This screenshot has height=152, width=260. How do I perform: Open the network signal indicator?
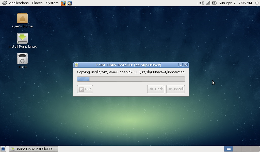click(x=208, y=3)
